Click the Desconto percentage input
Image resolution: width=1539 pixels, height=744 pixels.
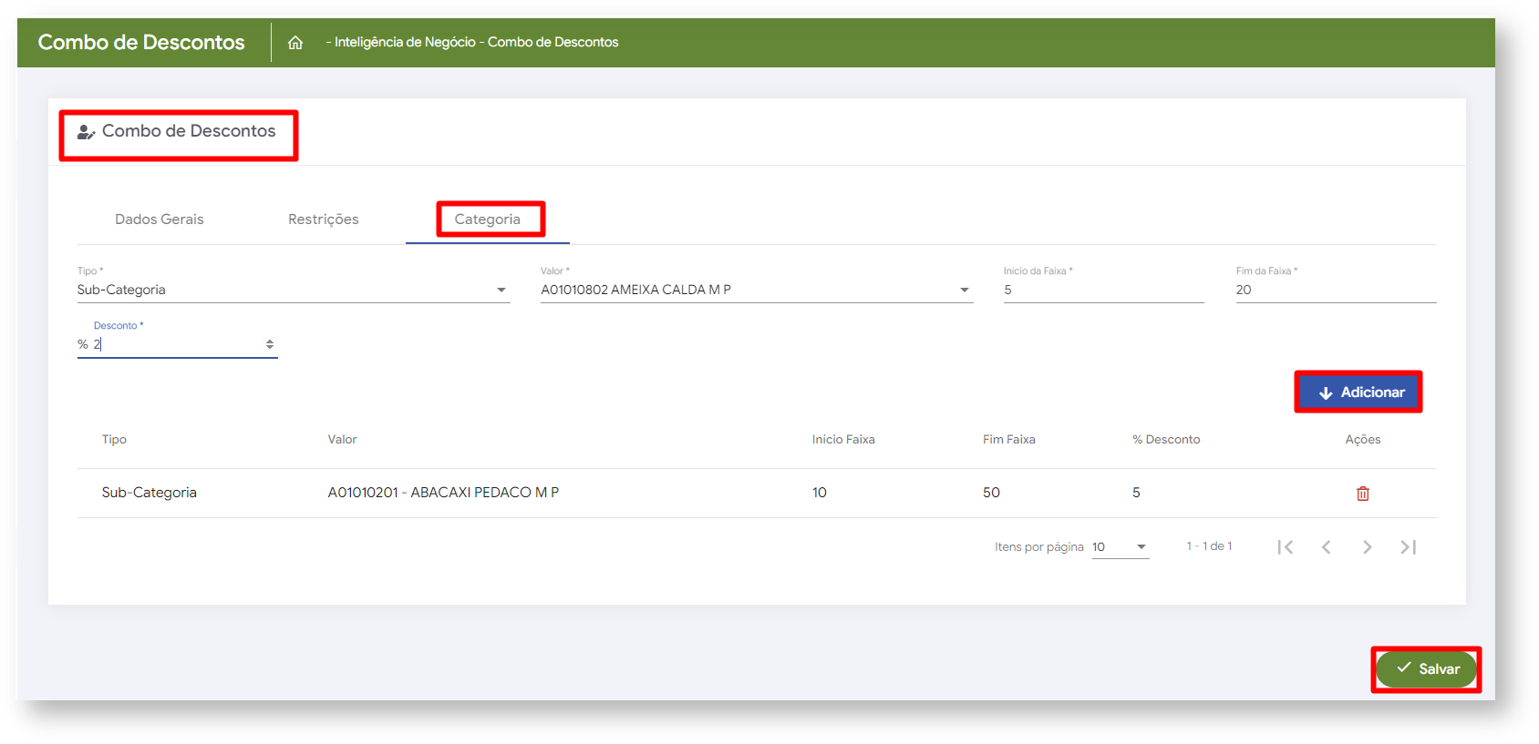(x=173, y=344)
